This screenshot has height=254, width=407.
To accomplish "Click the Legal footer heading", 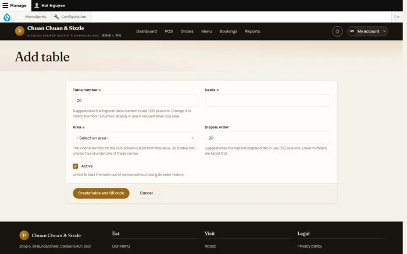I will pos(304,234).
